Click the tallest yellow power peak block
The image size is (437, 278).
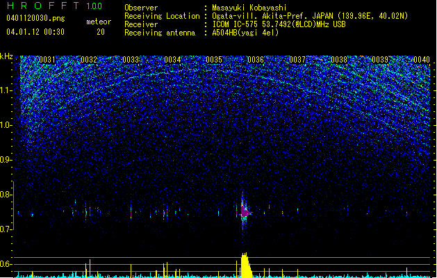[245, 265]
